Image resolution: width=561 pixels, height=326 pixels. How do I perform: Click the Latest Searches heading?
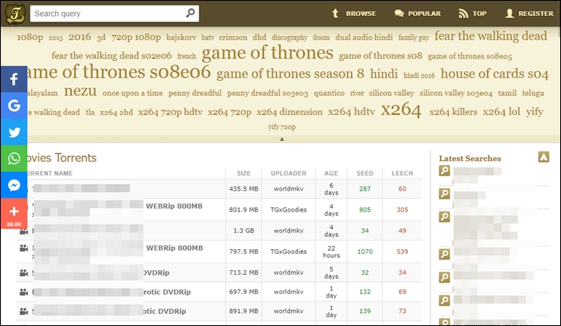tap(470, 159)
